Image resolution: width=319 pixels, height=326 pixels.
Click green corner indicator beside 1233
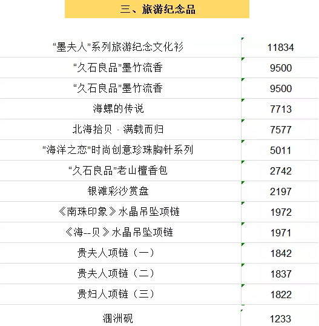(242, 311)
